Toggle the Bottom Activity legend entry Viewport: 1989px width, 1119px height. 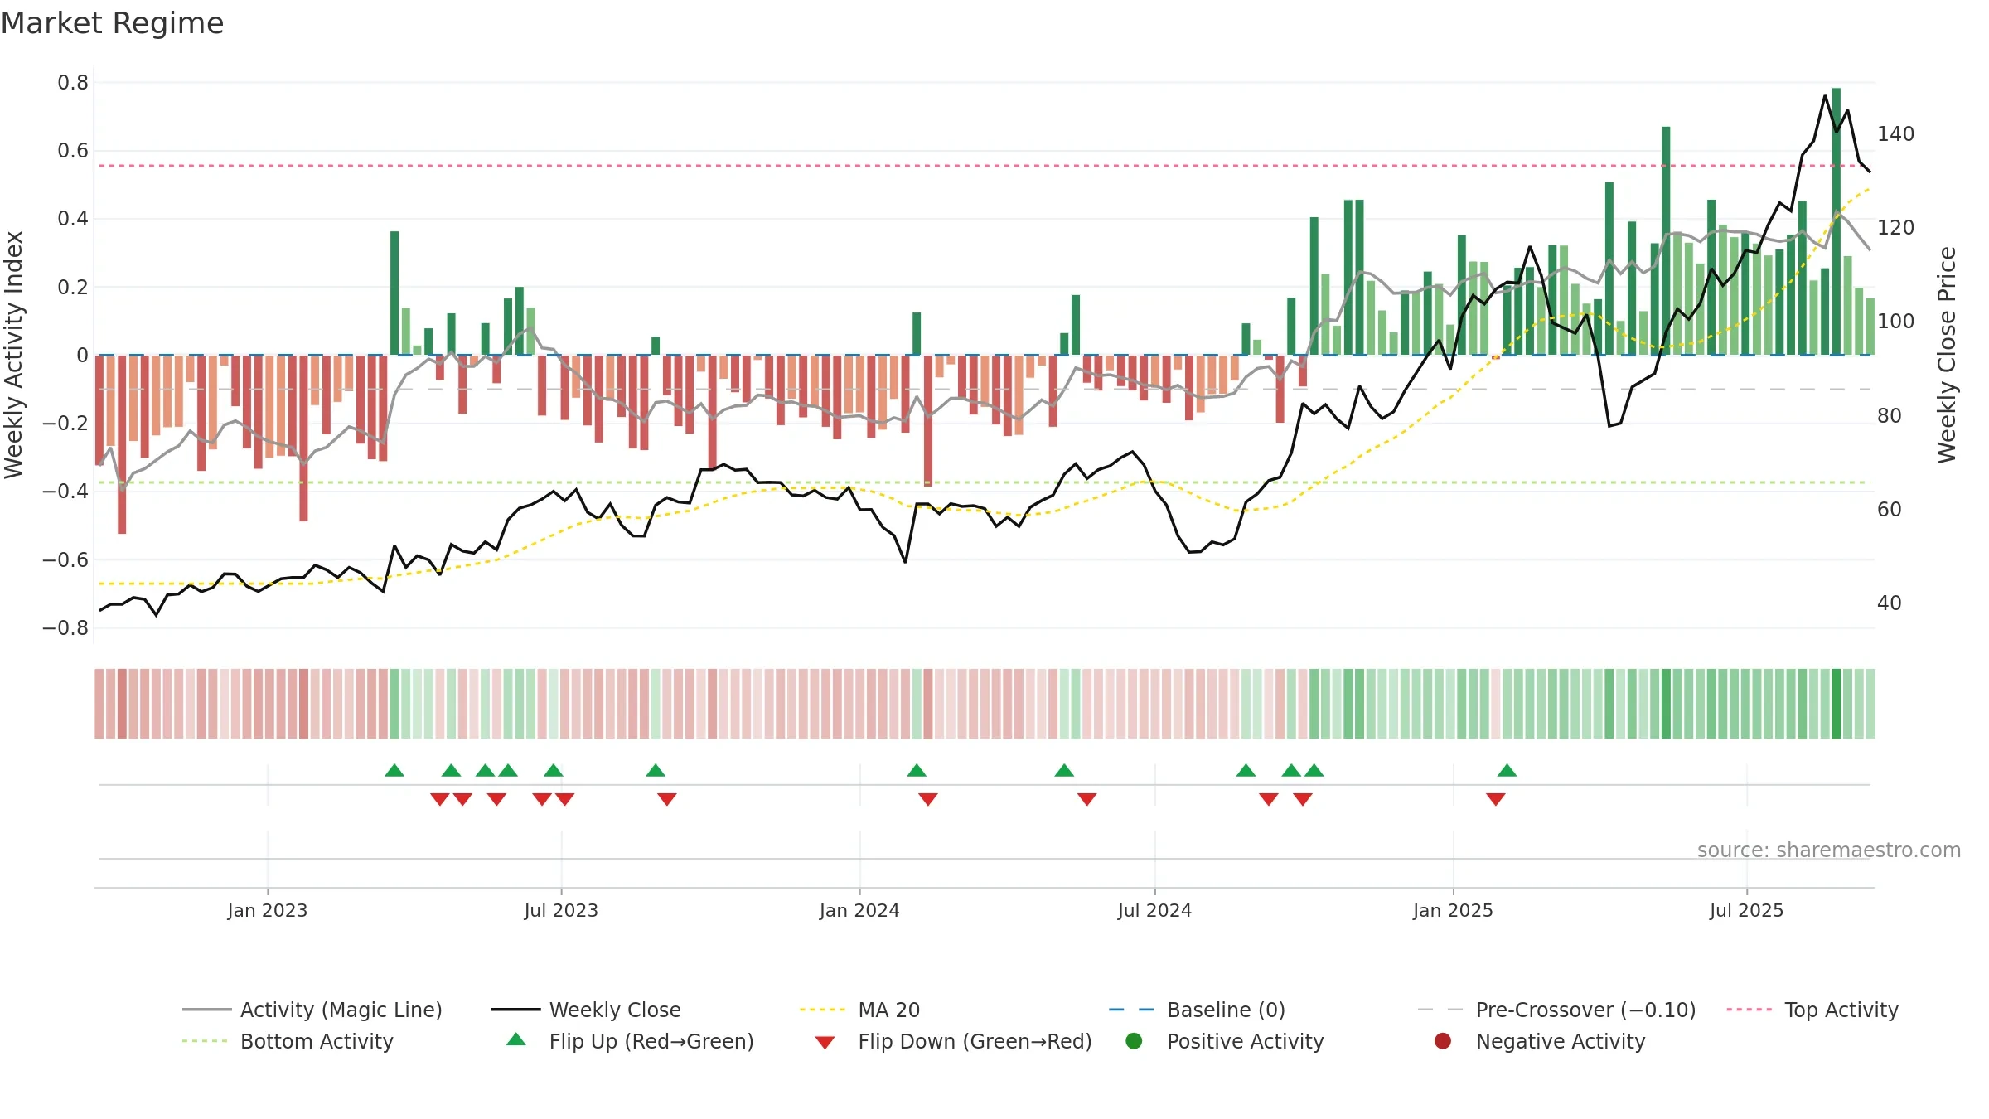[288, 1041]
